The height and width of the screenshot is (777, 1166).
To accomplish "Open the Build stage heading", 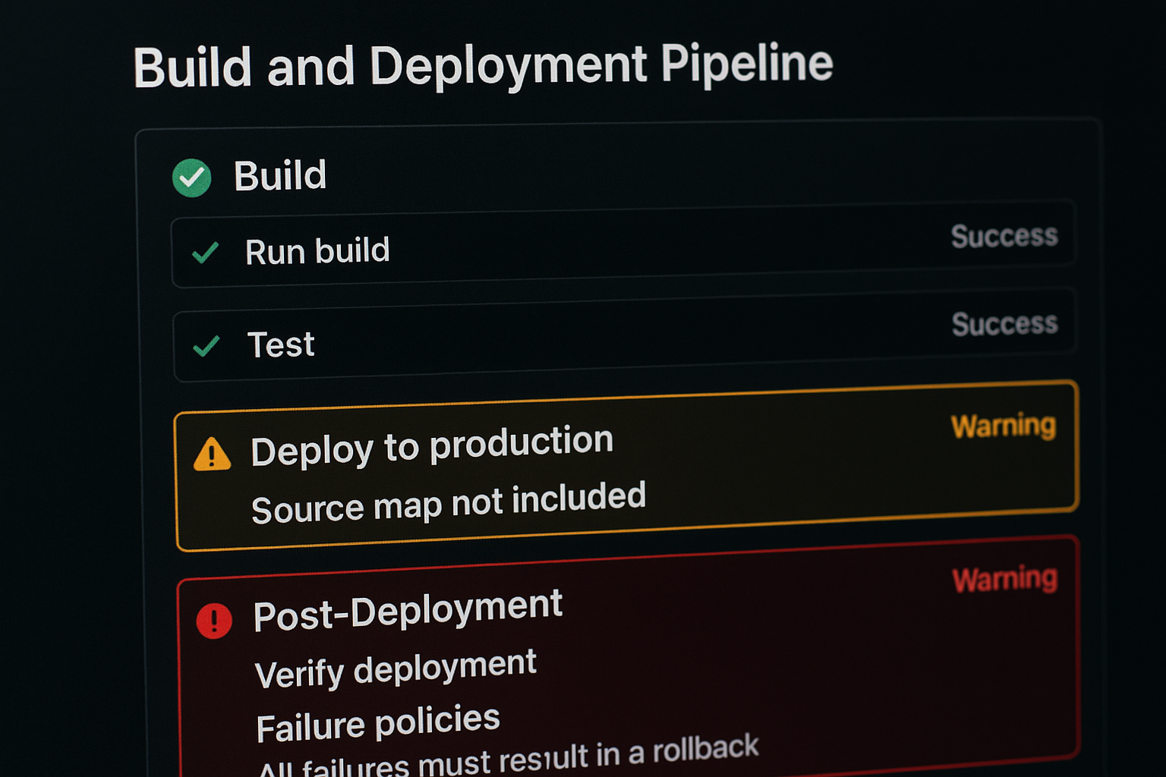I will click(x=280, y=176).
